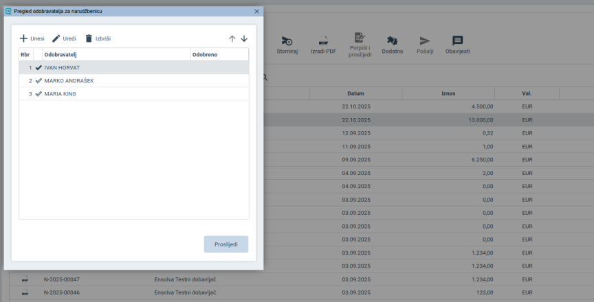The image size is (594, 302).
Task: Move approver down with down arrow
Action: pyautogui.click(x=243, y=38)
